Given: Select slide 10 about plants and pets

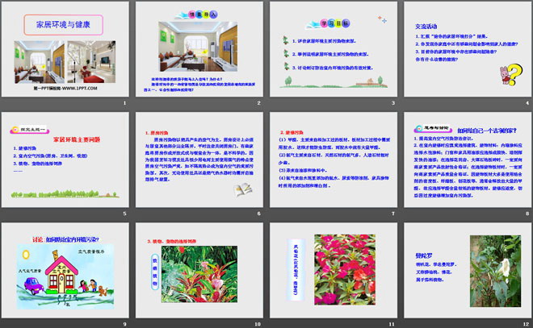Looking at the screenshot, I should point(199,270).
